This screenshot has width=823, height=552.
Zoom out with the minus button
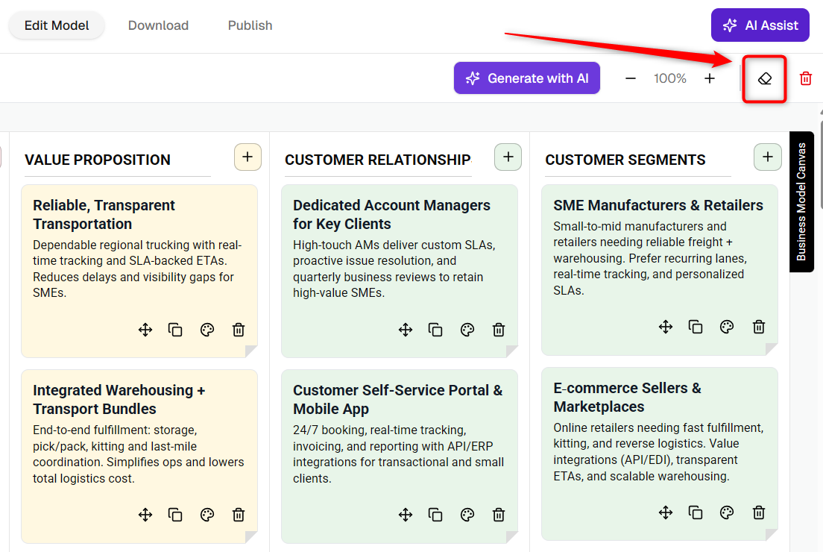pyautogui.click(x=631, y=79)
